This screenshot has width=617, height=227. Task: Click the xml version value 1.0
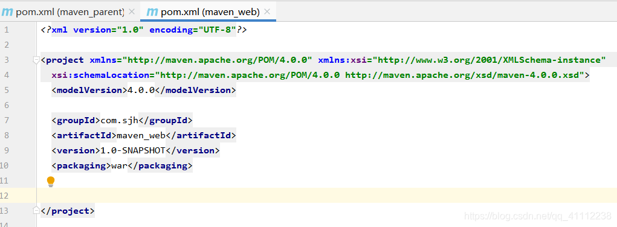[x=131, y=30]
